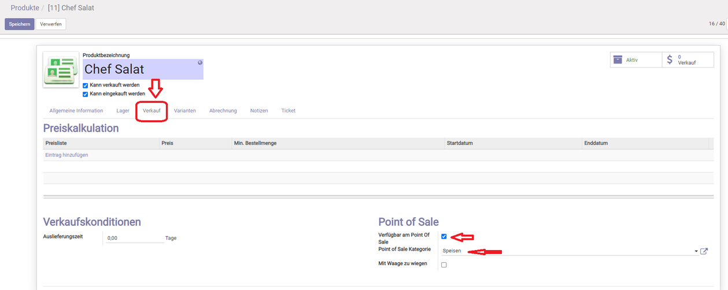Click the Auslieferungszeit input field

pyautogui.click(x=135, y=238)
